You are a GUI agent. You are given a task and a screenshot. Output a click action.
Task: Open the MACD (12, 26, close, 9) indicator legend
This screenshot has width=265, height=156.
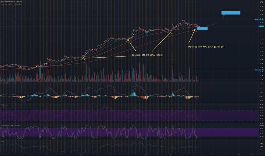click(9, 83)
